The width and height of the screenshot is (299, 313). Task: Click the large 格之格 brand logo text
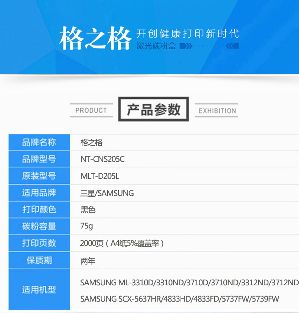[x=95, y=38]
